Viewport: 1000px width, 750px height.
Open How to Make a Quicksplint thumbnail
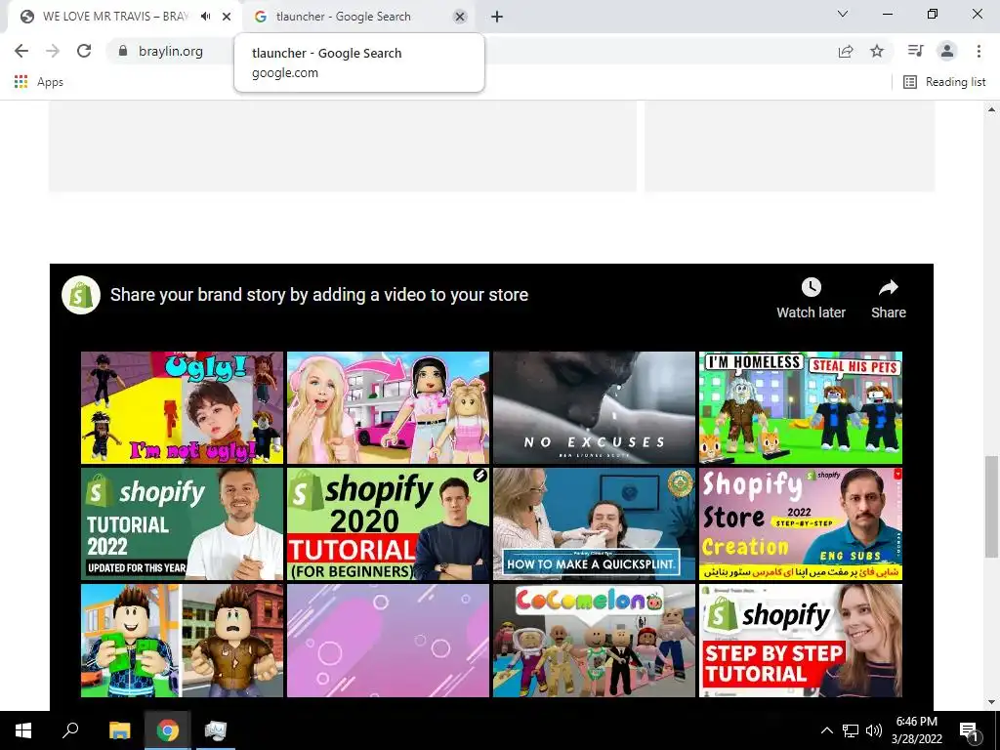(594, 523)
